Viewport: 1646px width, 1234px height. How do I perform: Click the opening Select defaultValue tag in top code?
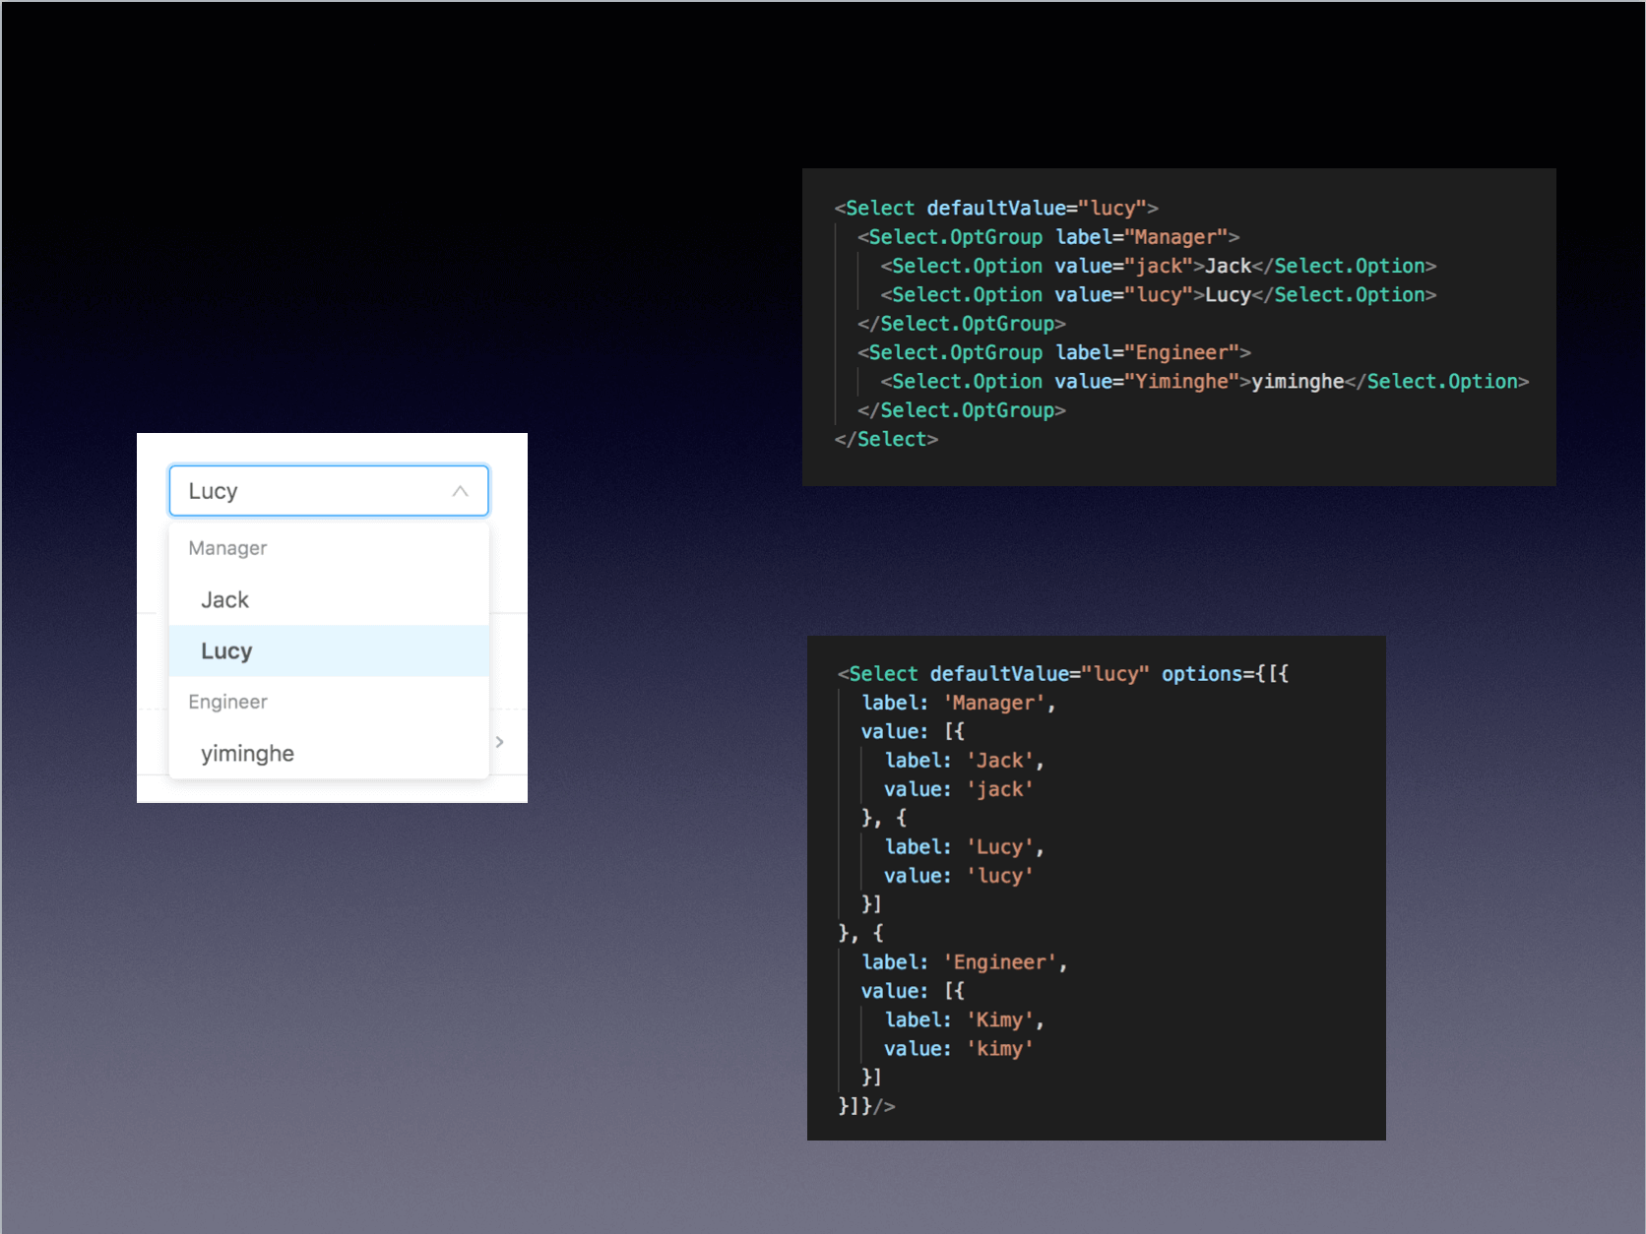(x=995, y=209)
